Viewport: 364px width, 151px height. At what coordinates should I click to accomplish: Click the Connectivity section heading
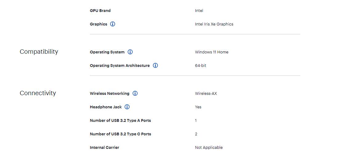(x=38, y=93)
